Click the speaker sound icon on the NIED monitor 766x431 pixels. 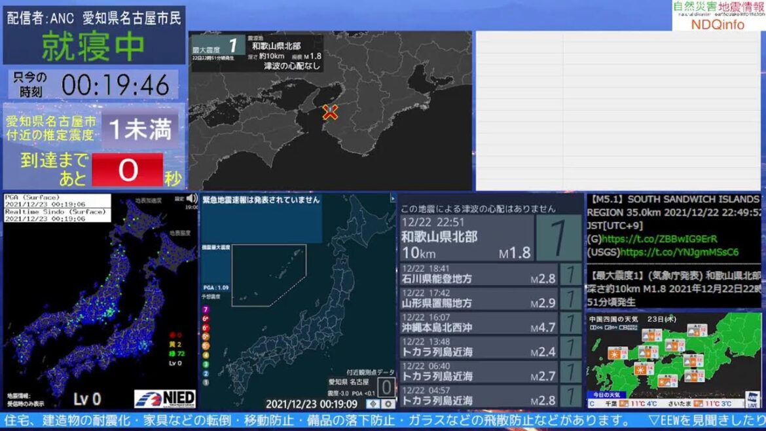192,198
